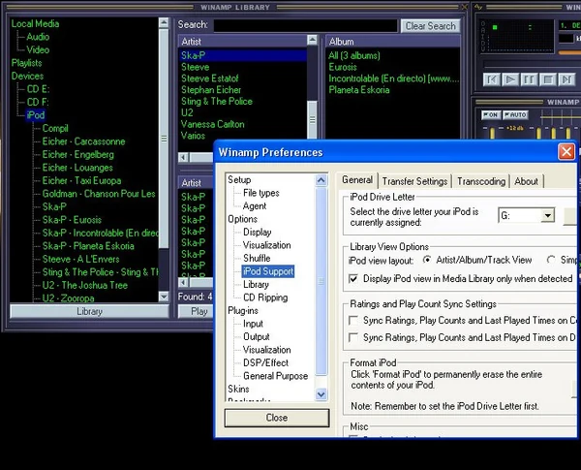This screenshot has width=581, height=470.
Task: Select Playlists in the library tree
Action: (26, 63)
